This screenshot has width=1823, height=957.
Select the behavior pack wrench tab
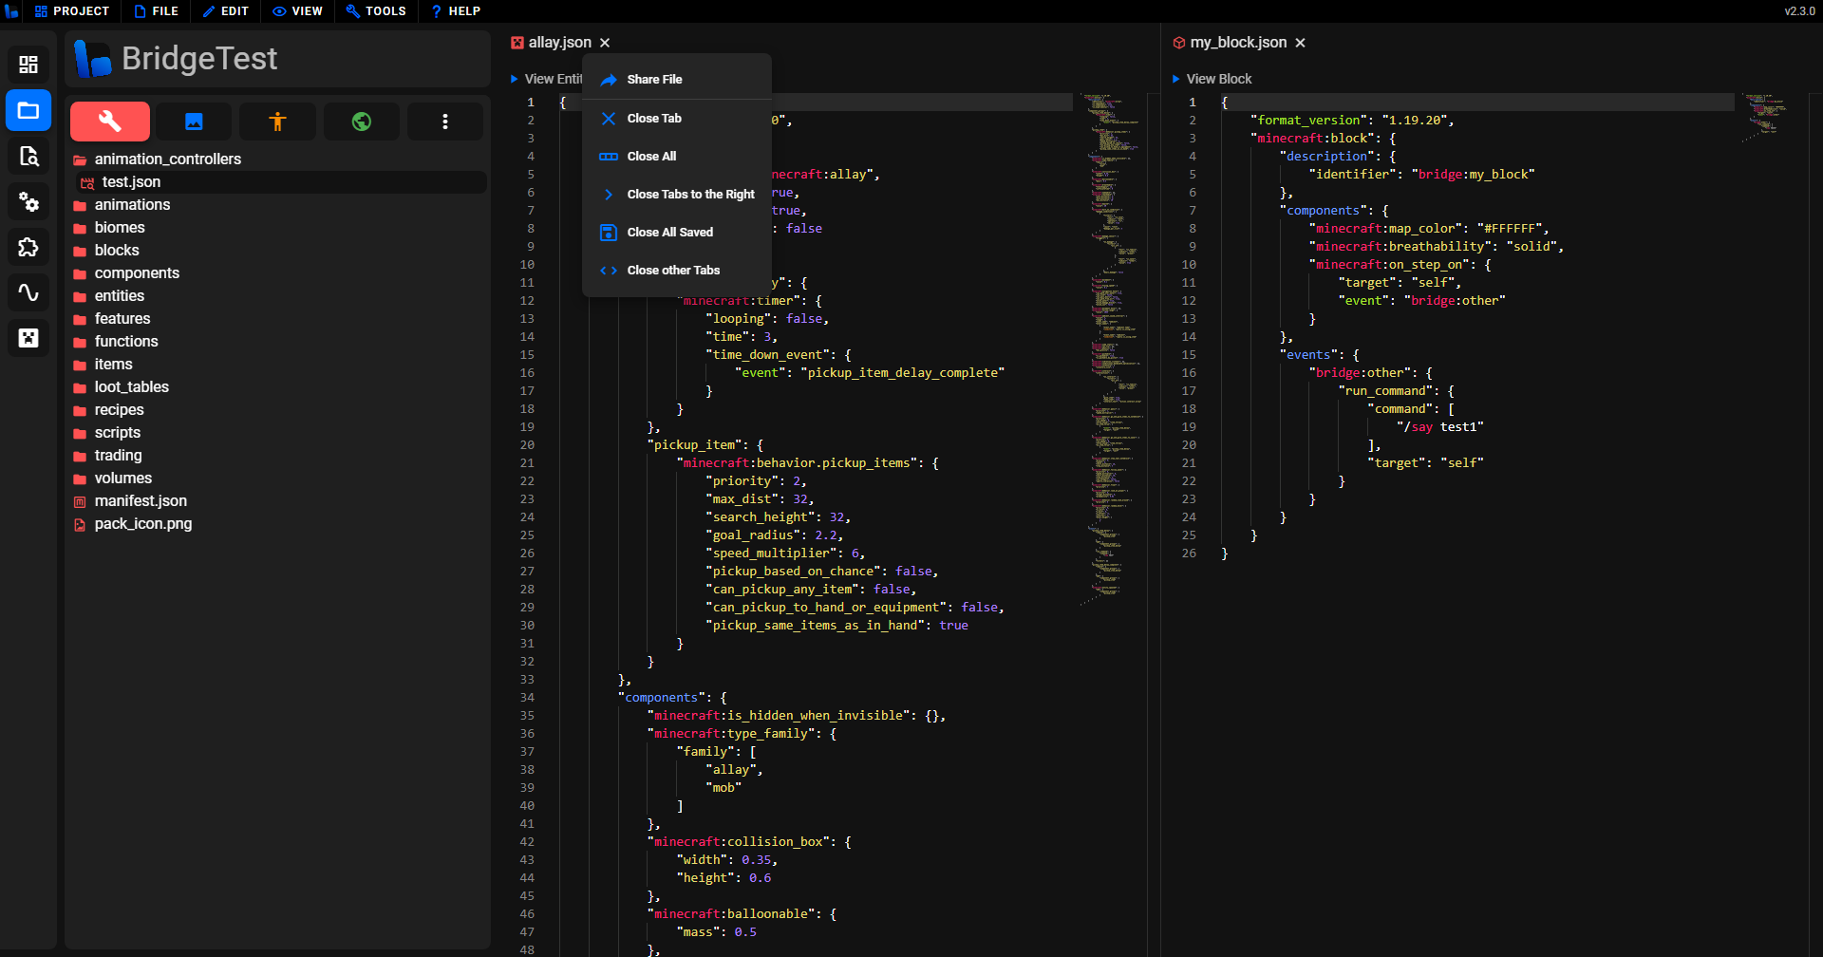[110, 122]
